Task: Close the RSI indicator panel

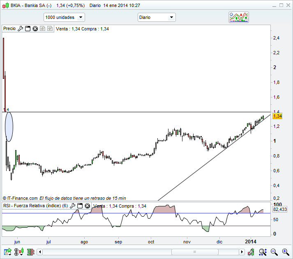Action: click(x=88, y=206)
